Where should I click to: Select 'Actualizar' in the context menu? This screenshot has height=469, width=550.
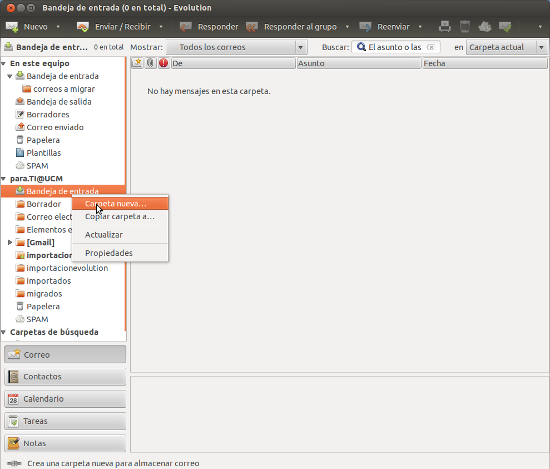[x=120, y=235]
